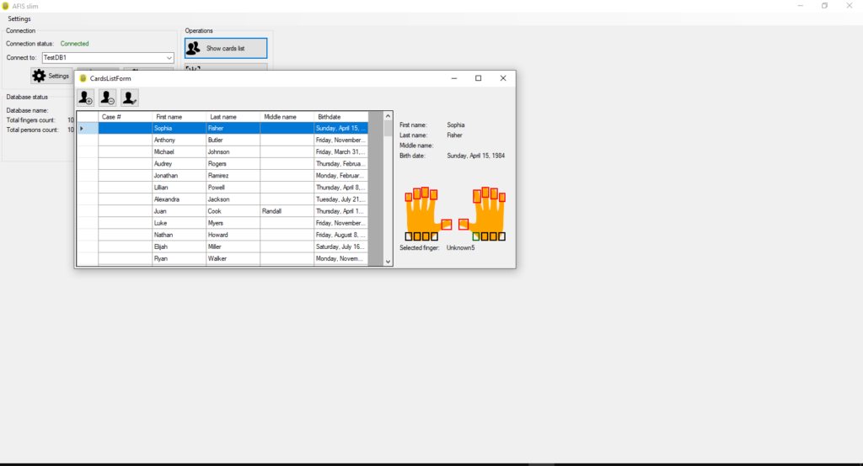863x466 pixels.
Task: Open the Connect to TestDB1 dropdown
Action: [169, 58]
